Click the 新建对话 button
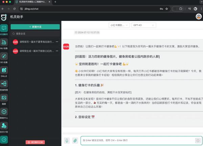This screenshot has width=203, height=146. (x=35, y=27)
